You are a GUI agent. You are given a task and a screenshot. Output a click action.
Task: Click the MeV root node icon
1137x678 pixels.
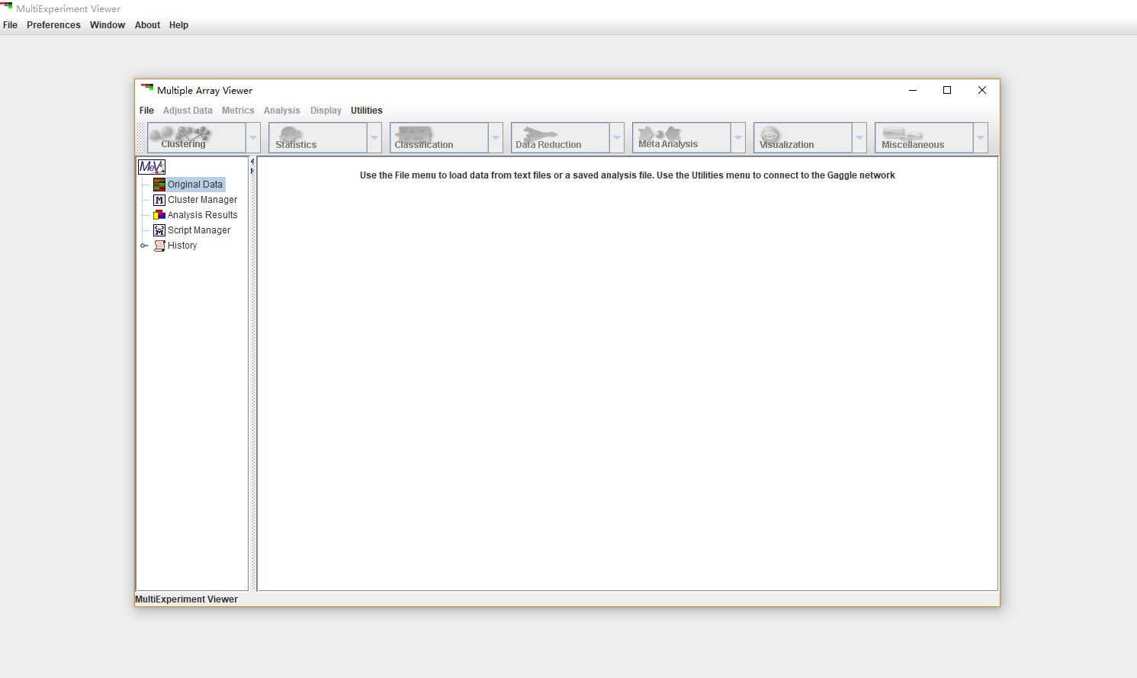coord(152,166)
